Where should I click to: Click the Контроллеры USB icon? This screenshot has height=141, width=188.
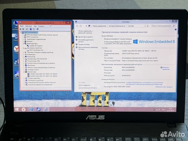(26, 61)
